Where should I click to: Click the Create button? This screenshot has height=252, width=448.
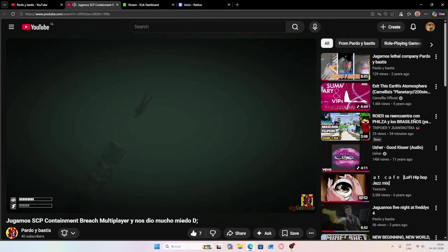click(x=391, y=27)
